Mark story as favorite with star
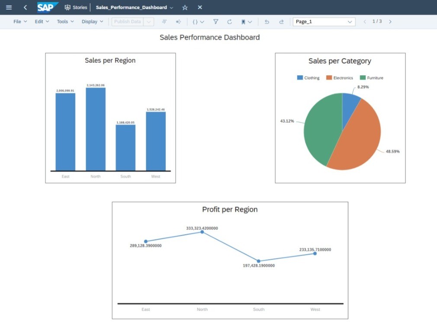The image size is (437, 331). click(x=185, y=7)
